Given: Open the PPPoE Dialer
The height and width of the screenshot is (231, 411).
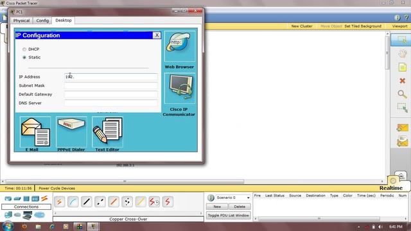Looking at the screenshot, I should click(71, 132).
